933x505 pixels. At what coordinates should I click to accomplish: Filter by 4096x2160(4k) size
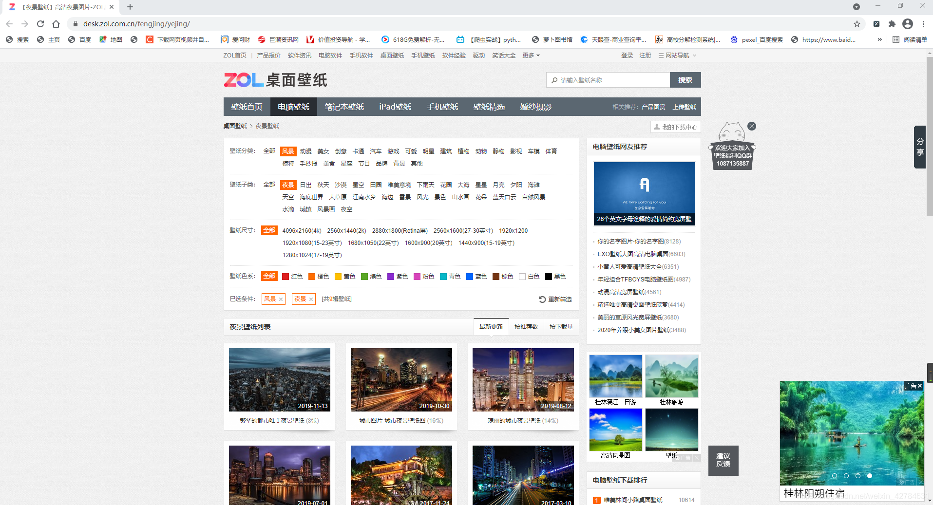click(302, 231)
